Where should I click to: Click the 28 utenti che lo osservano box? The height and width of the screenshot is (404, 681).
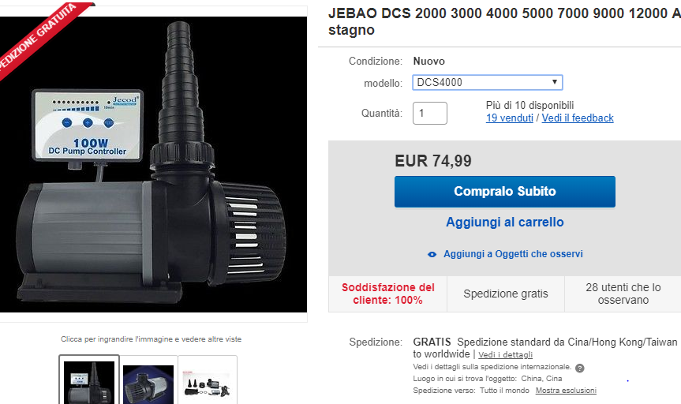coord(623,294)
